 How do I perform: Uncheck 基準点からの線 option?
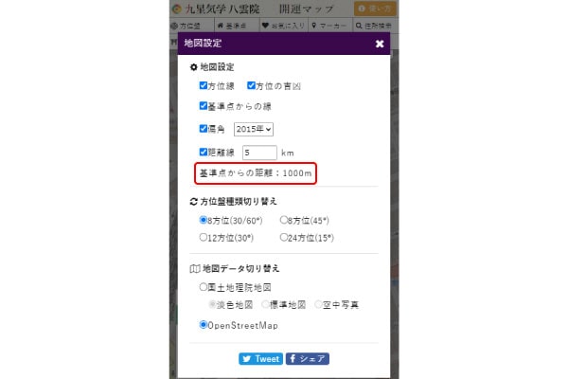(204, 106)
